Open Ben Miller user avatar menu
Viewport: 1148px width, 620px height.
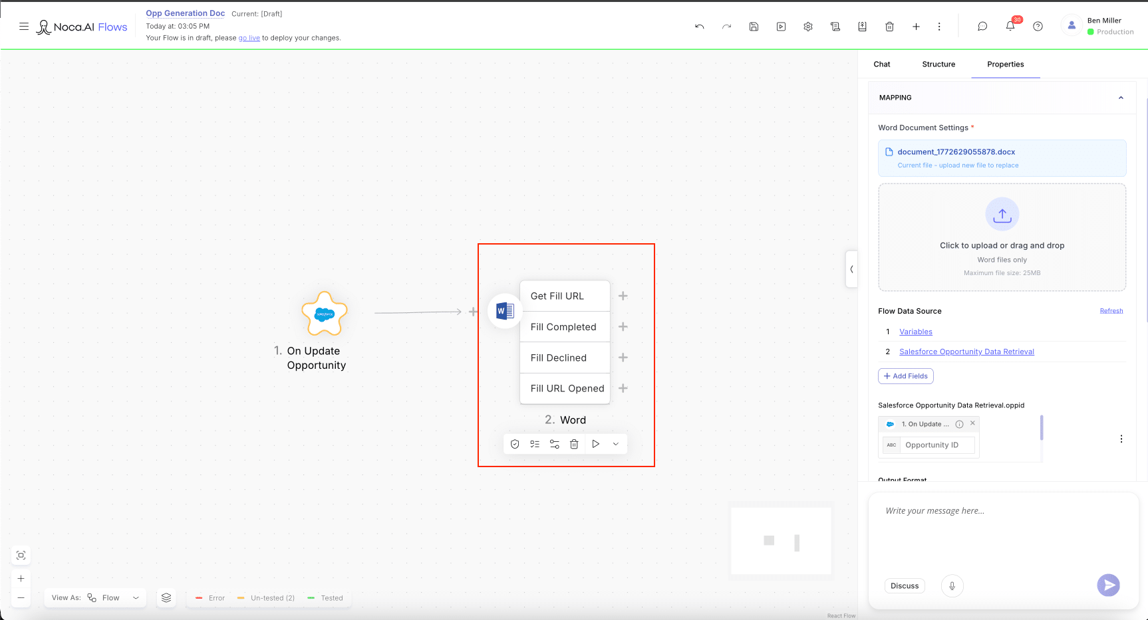click(x=1072, y=25)
